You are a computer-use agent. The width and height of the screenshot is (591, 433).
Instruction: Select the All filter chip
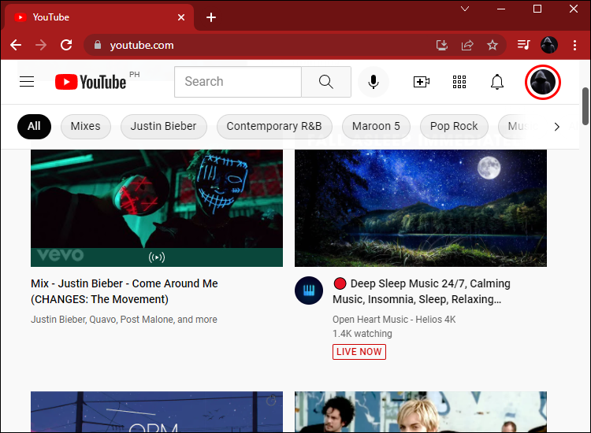click(34, 127)
